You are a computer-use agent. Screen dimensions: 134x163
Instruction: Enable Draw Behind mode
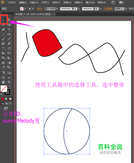tap(6, 104)
